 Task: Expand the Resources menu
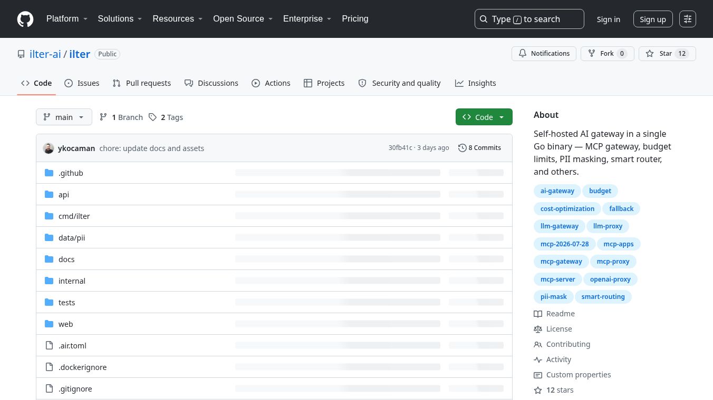pyautogui.click(x=178, y=19)
